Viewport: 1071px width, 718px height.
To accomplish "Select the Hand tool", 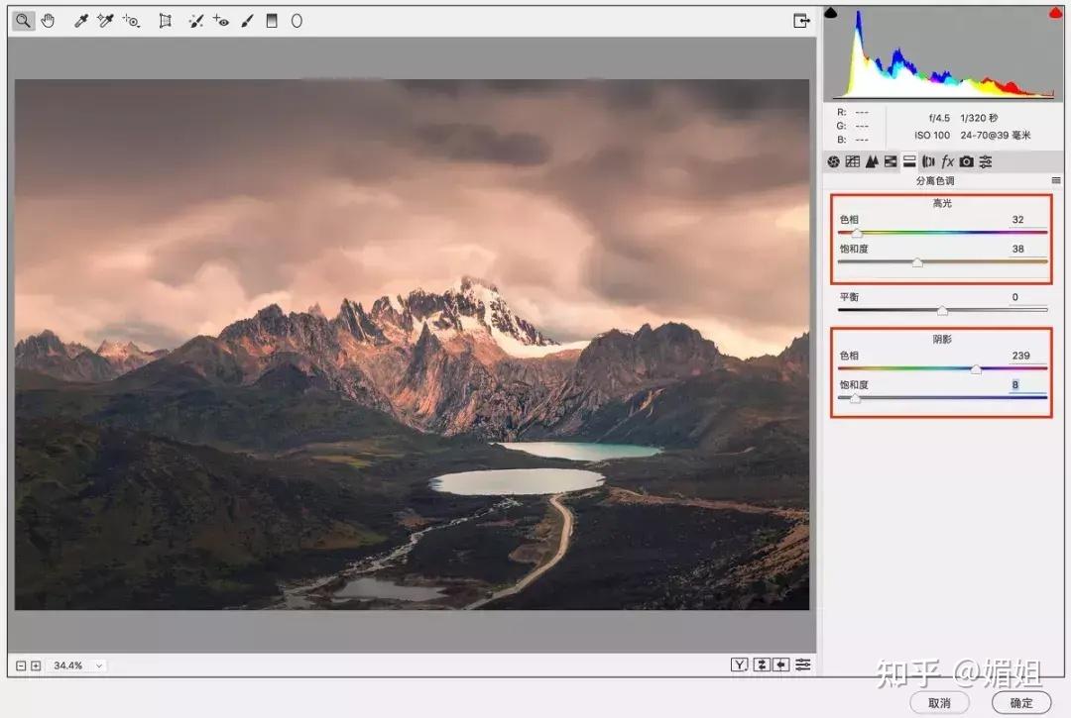I will tap(48, 21).
